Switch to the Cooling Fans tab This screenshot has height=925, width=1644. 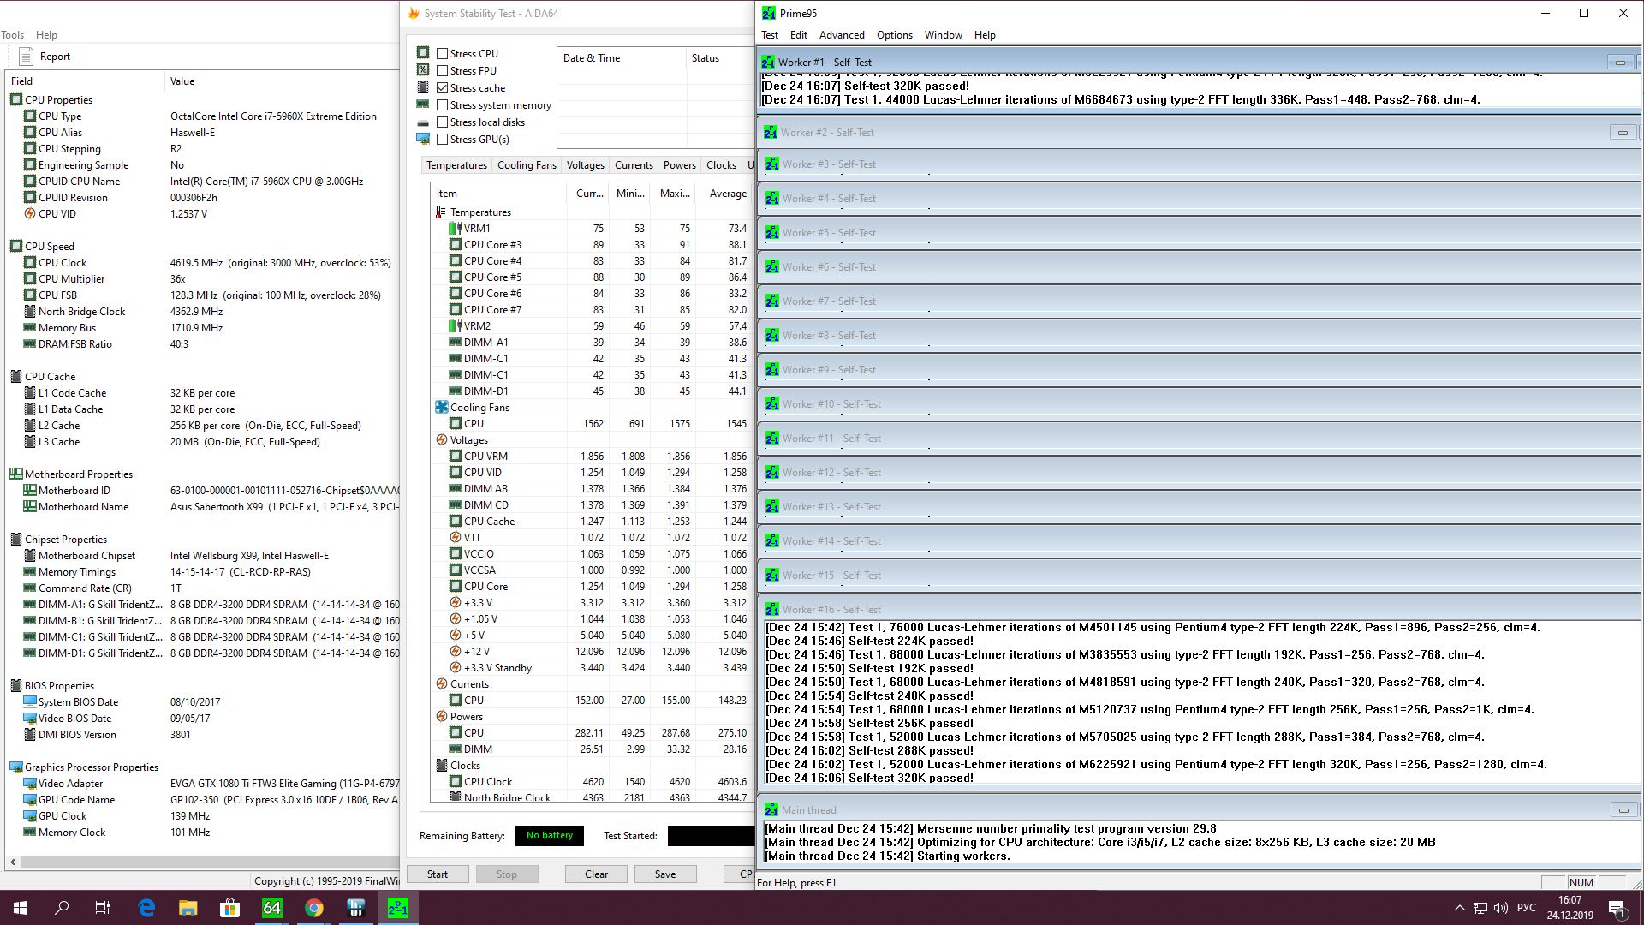527,165
